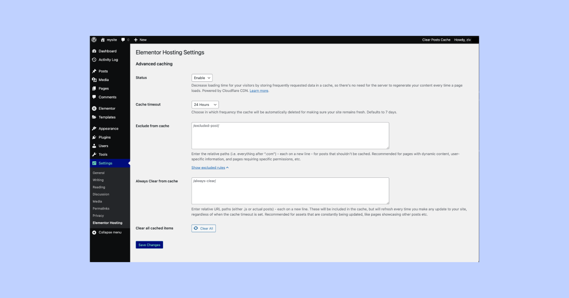This screenshot has width=569, height=298.
Task: Collapse the Show excluded rules expander
Action: pyautogui.click(x=210, y=167)
